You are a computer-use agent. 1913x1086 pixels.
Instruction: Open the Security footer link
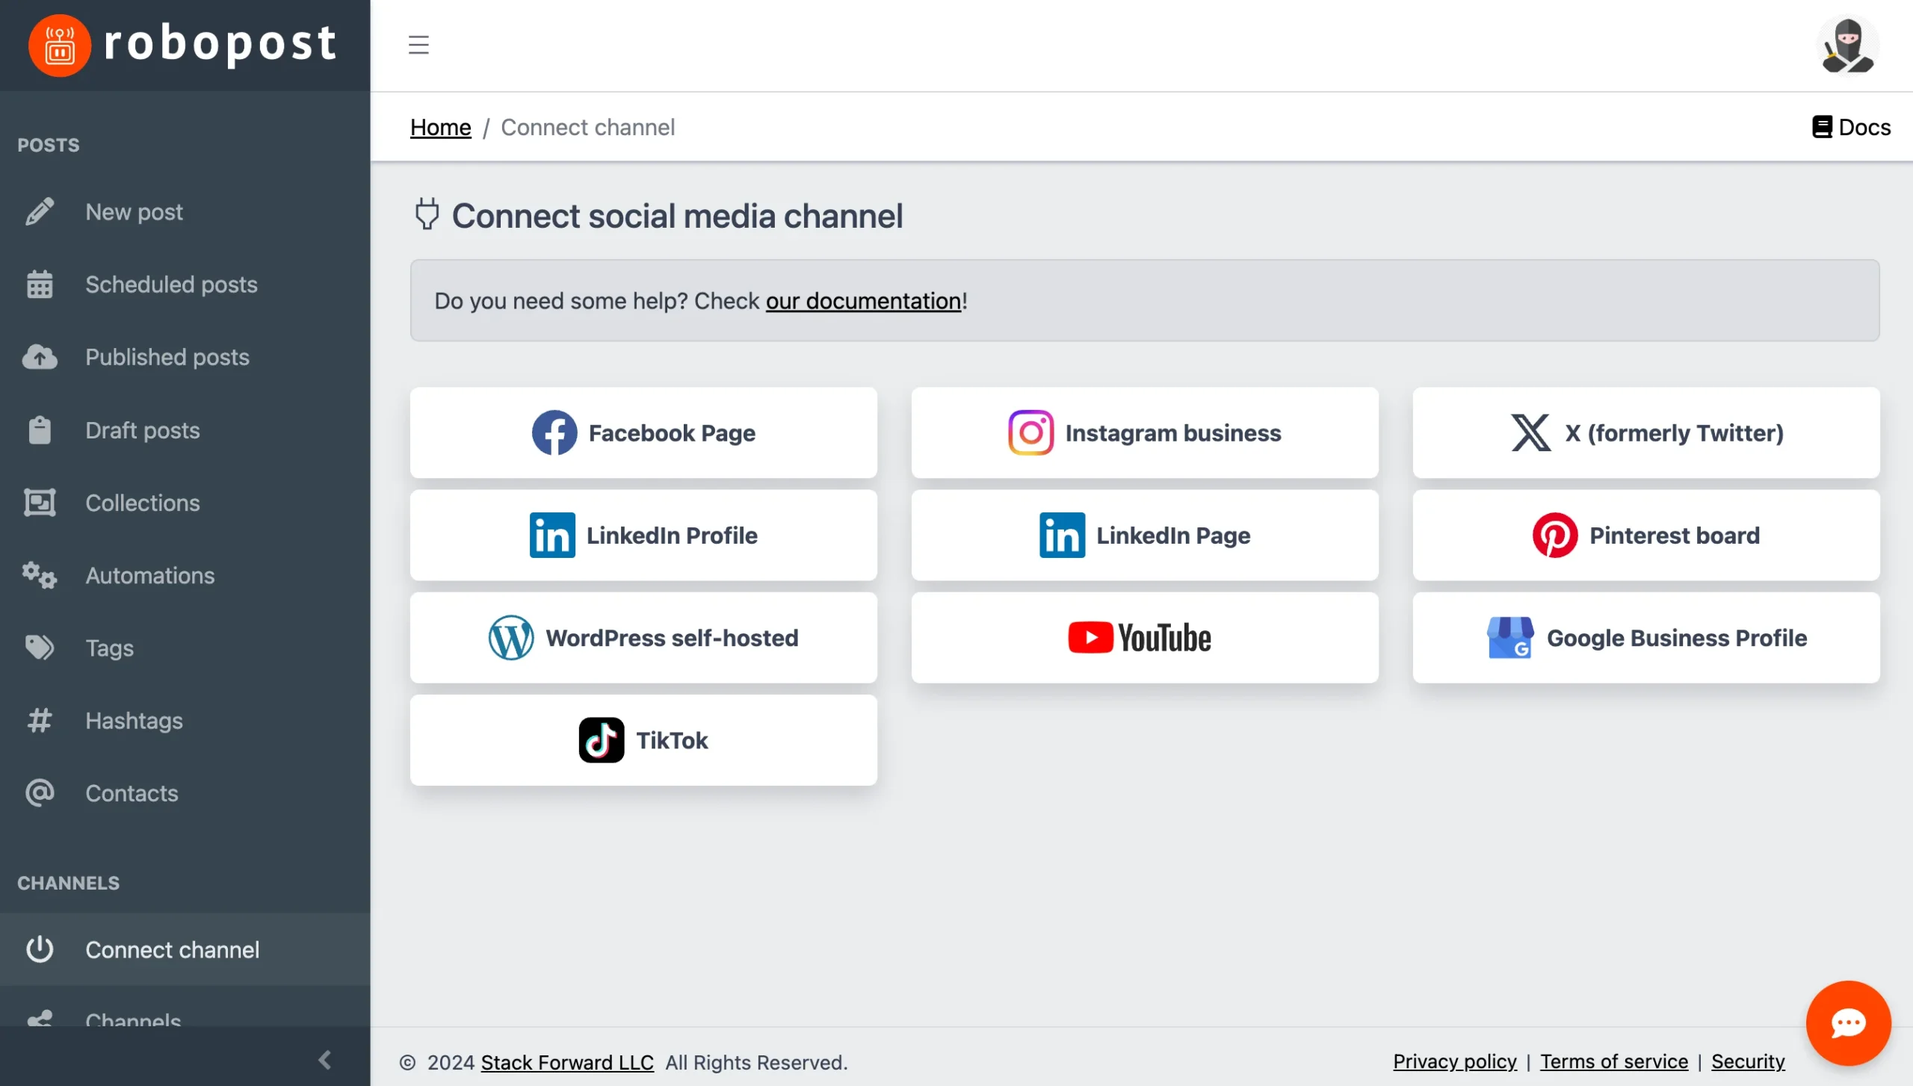tap(1748, 1061)
